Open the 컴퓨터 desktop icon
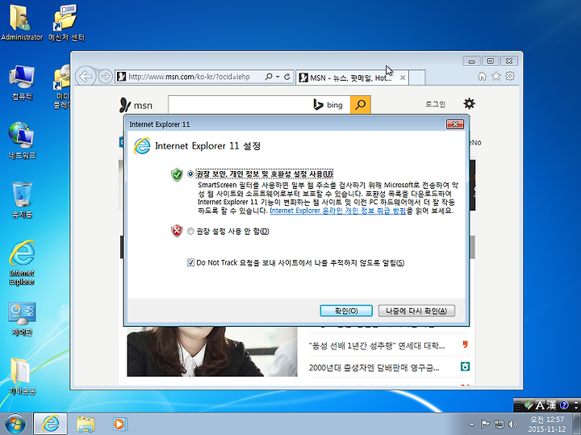581x435 pixels. (x=22, y=82)
